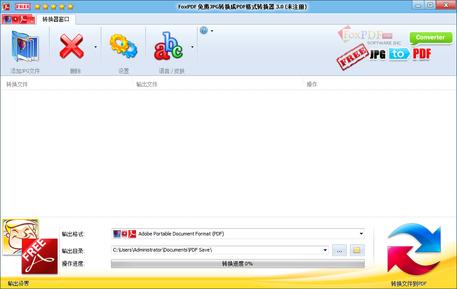
Task: Switch to the 转换器窗口 tab
Action: [56, 19]
